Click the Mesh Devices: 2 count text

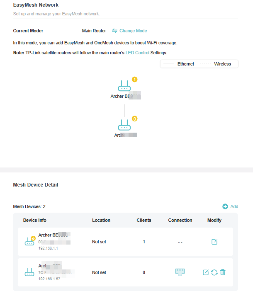(29, 206)
